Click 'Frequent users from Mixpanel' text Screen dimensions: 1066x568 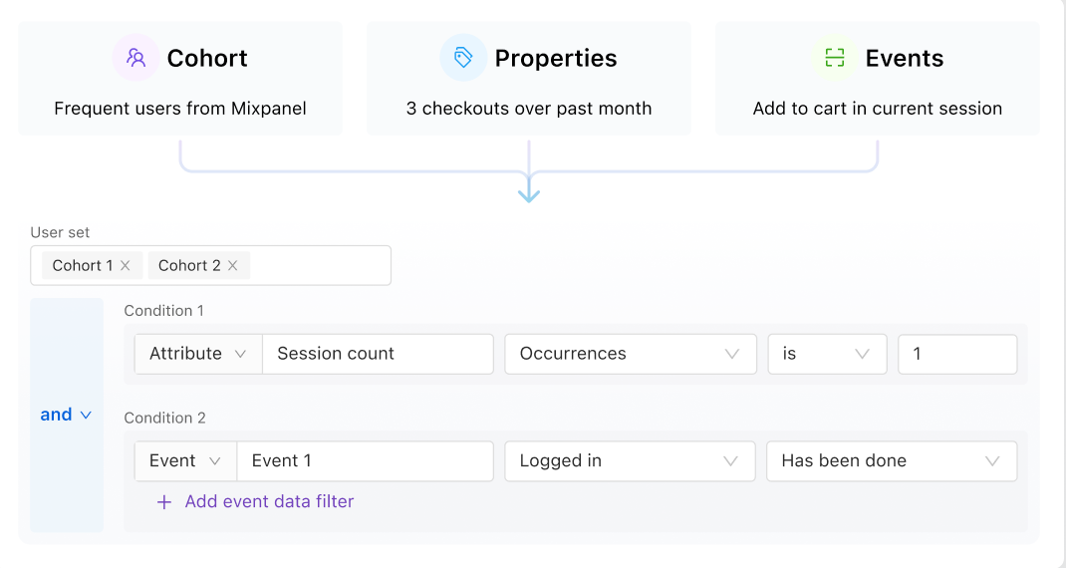coord(180,109)
